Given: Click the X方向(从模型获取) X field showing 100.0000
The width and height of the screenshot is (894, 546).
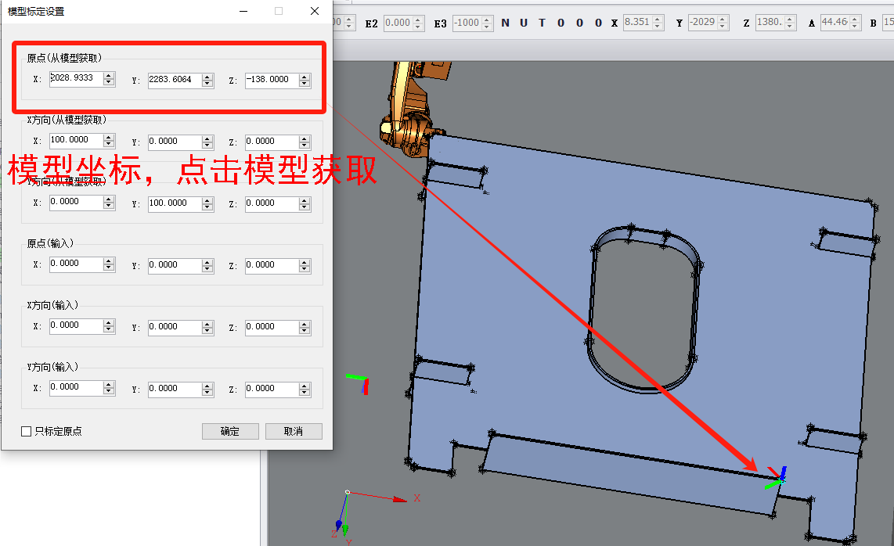Looking at the screenshot, I should (x=75, y=141).
